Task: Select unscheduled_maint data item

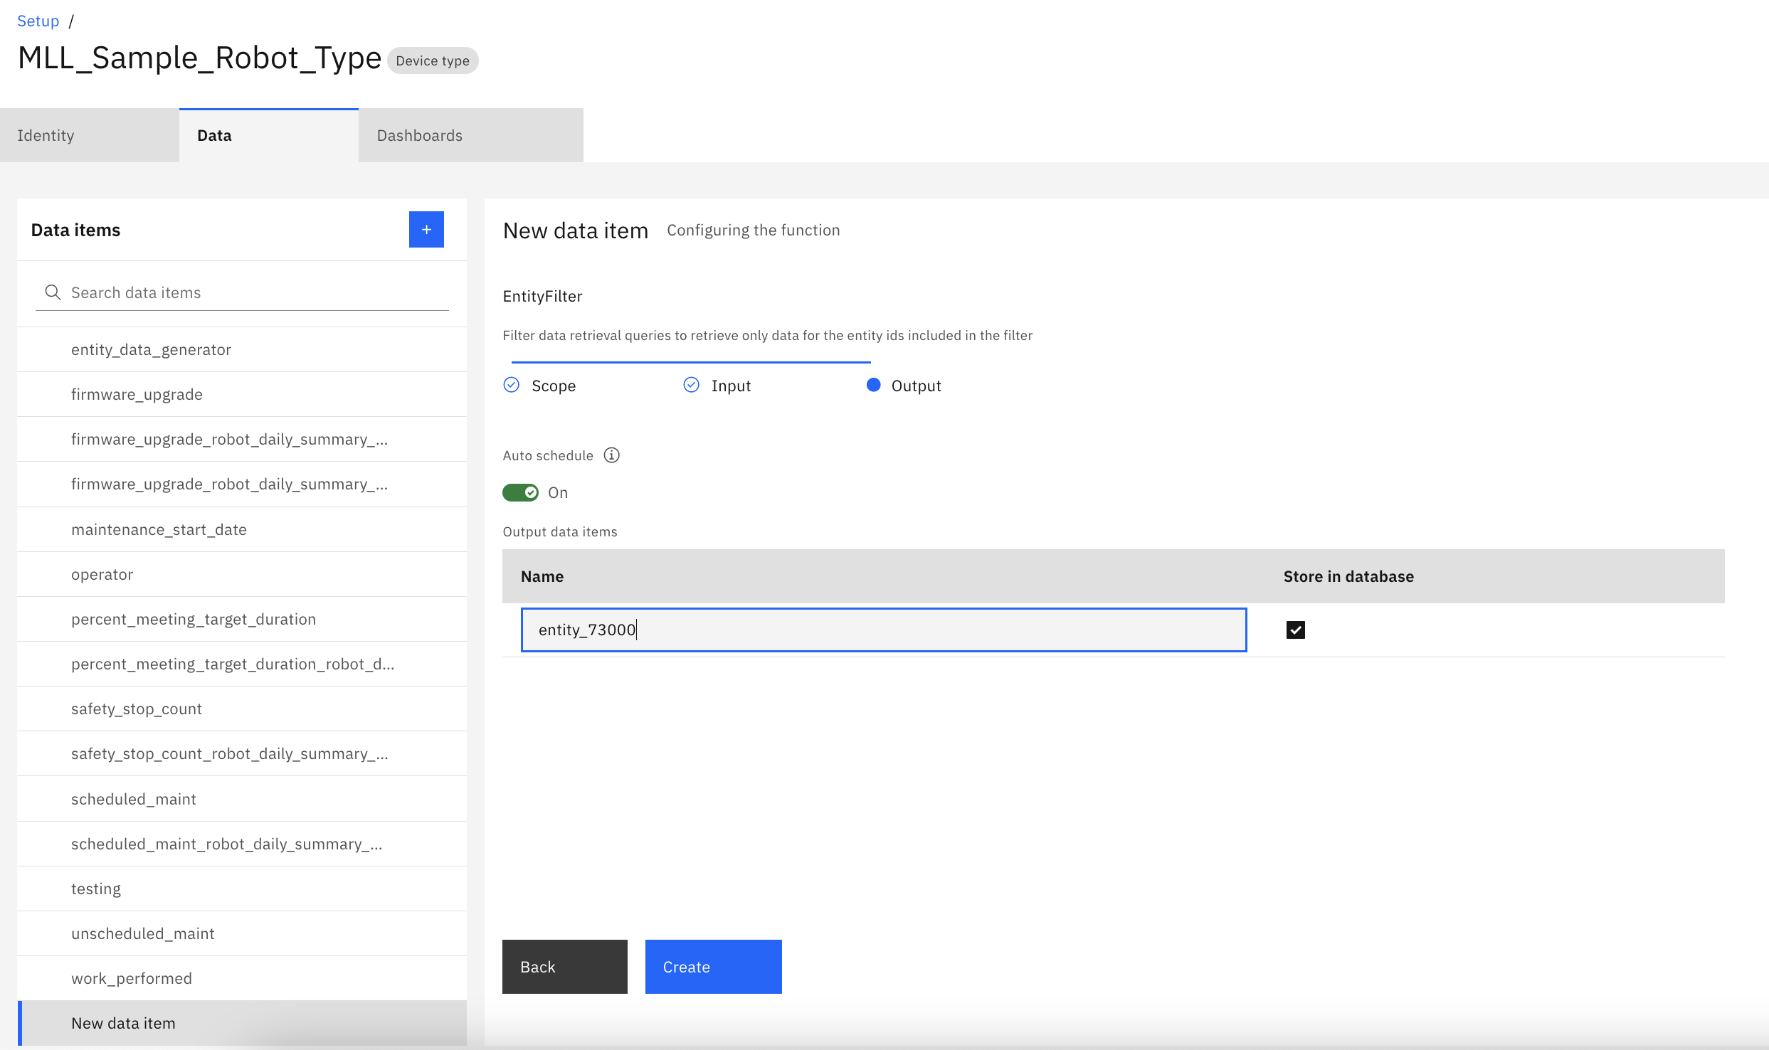Action: pos(242,933)
